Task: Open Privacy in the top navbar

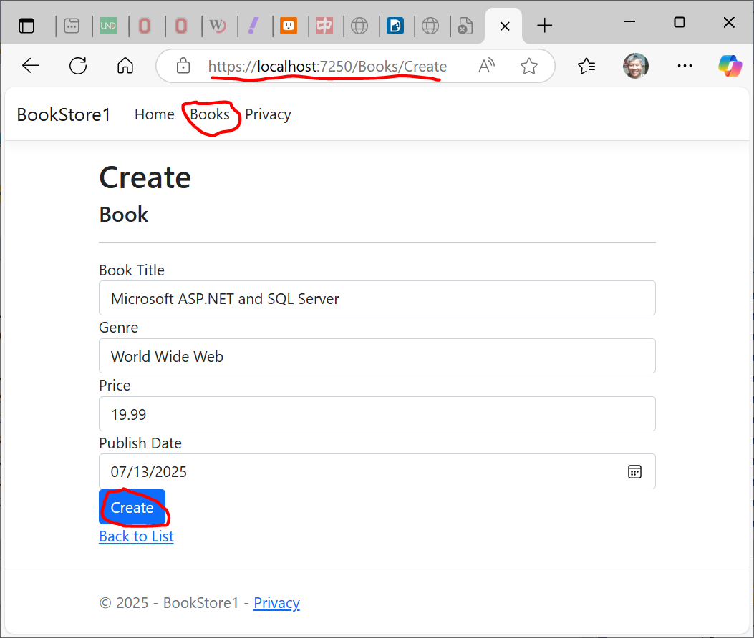Action: pos(268,114)
